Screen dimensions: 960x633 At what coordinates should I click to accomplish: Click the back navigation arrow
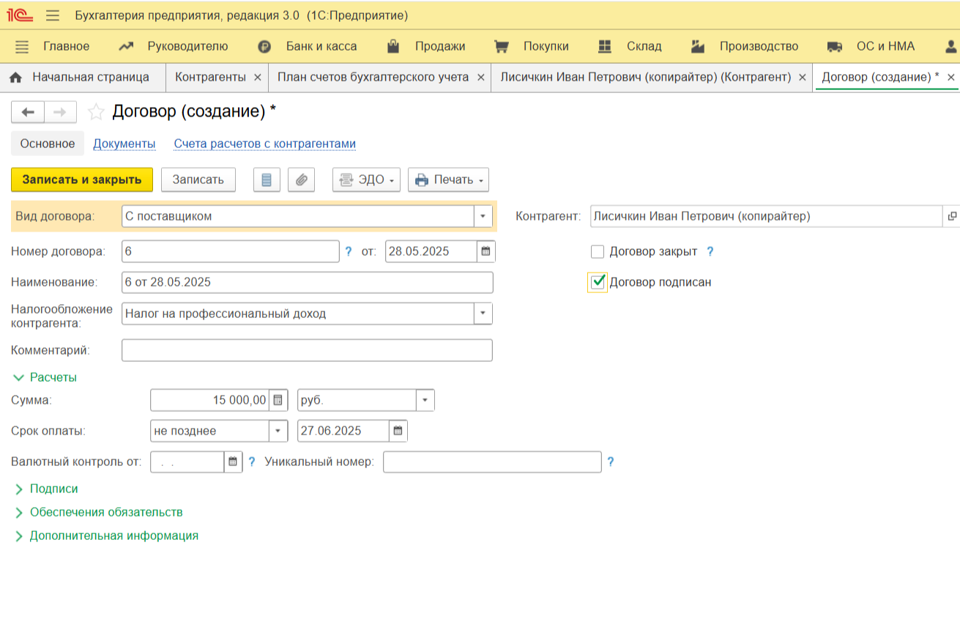coord(28,112)
